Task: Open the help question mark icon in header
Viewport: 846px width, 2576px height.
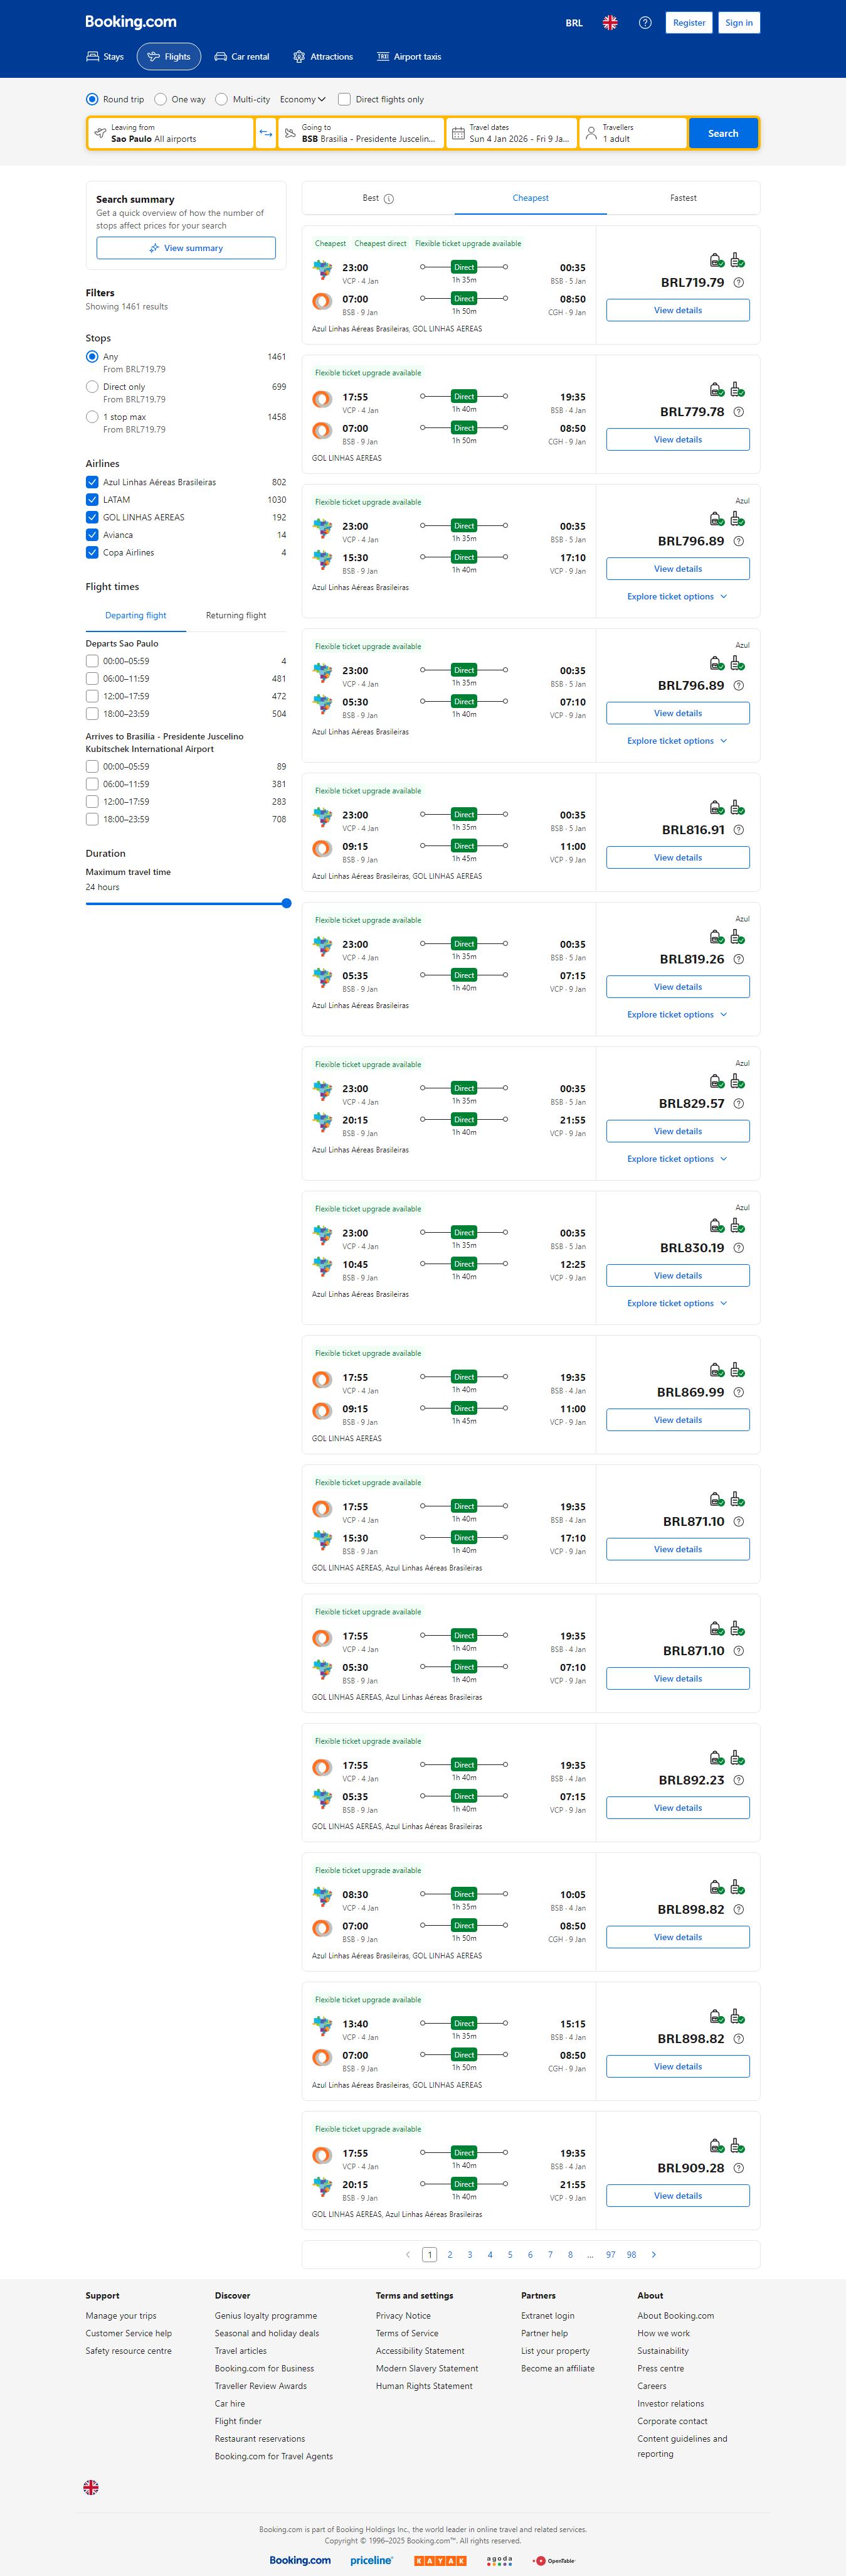Action: pos(645,23)
